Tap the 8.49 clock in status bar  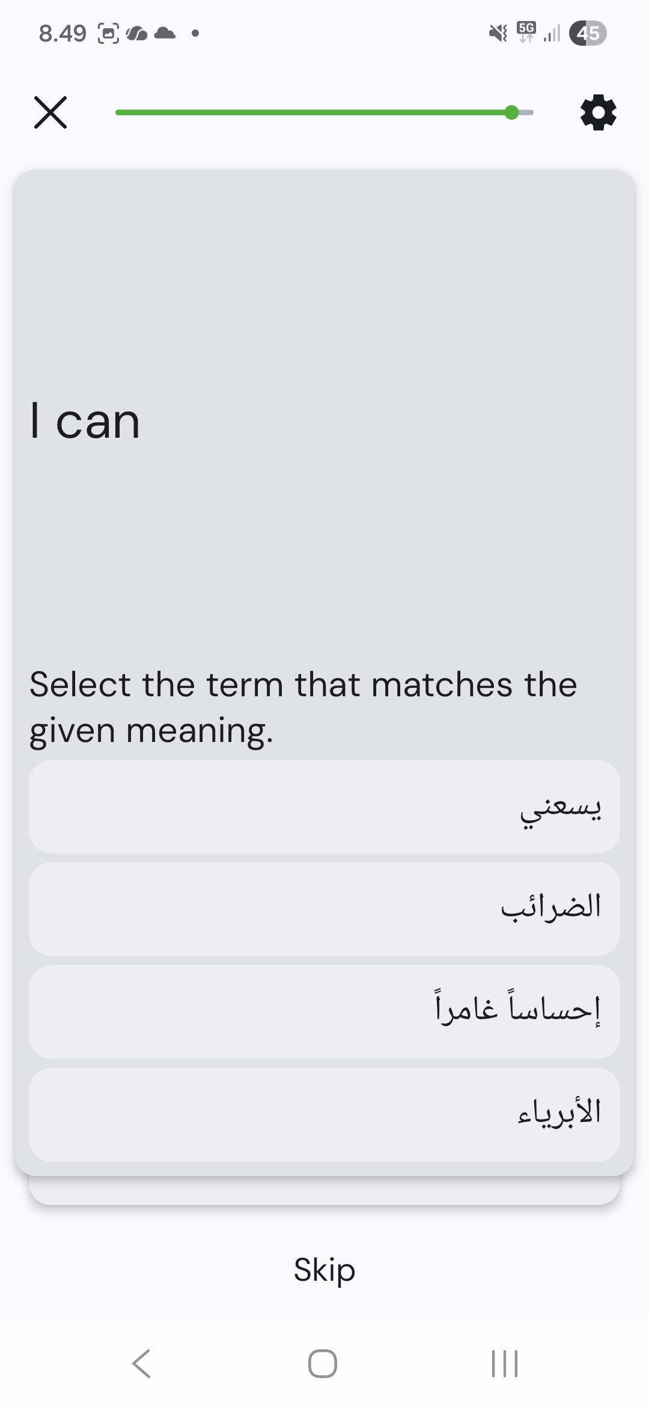62,33
